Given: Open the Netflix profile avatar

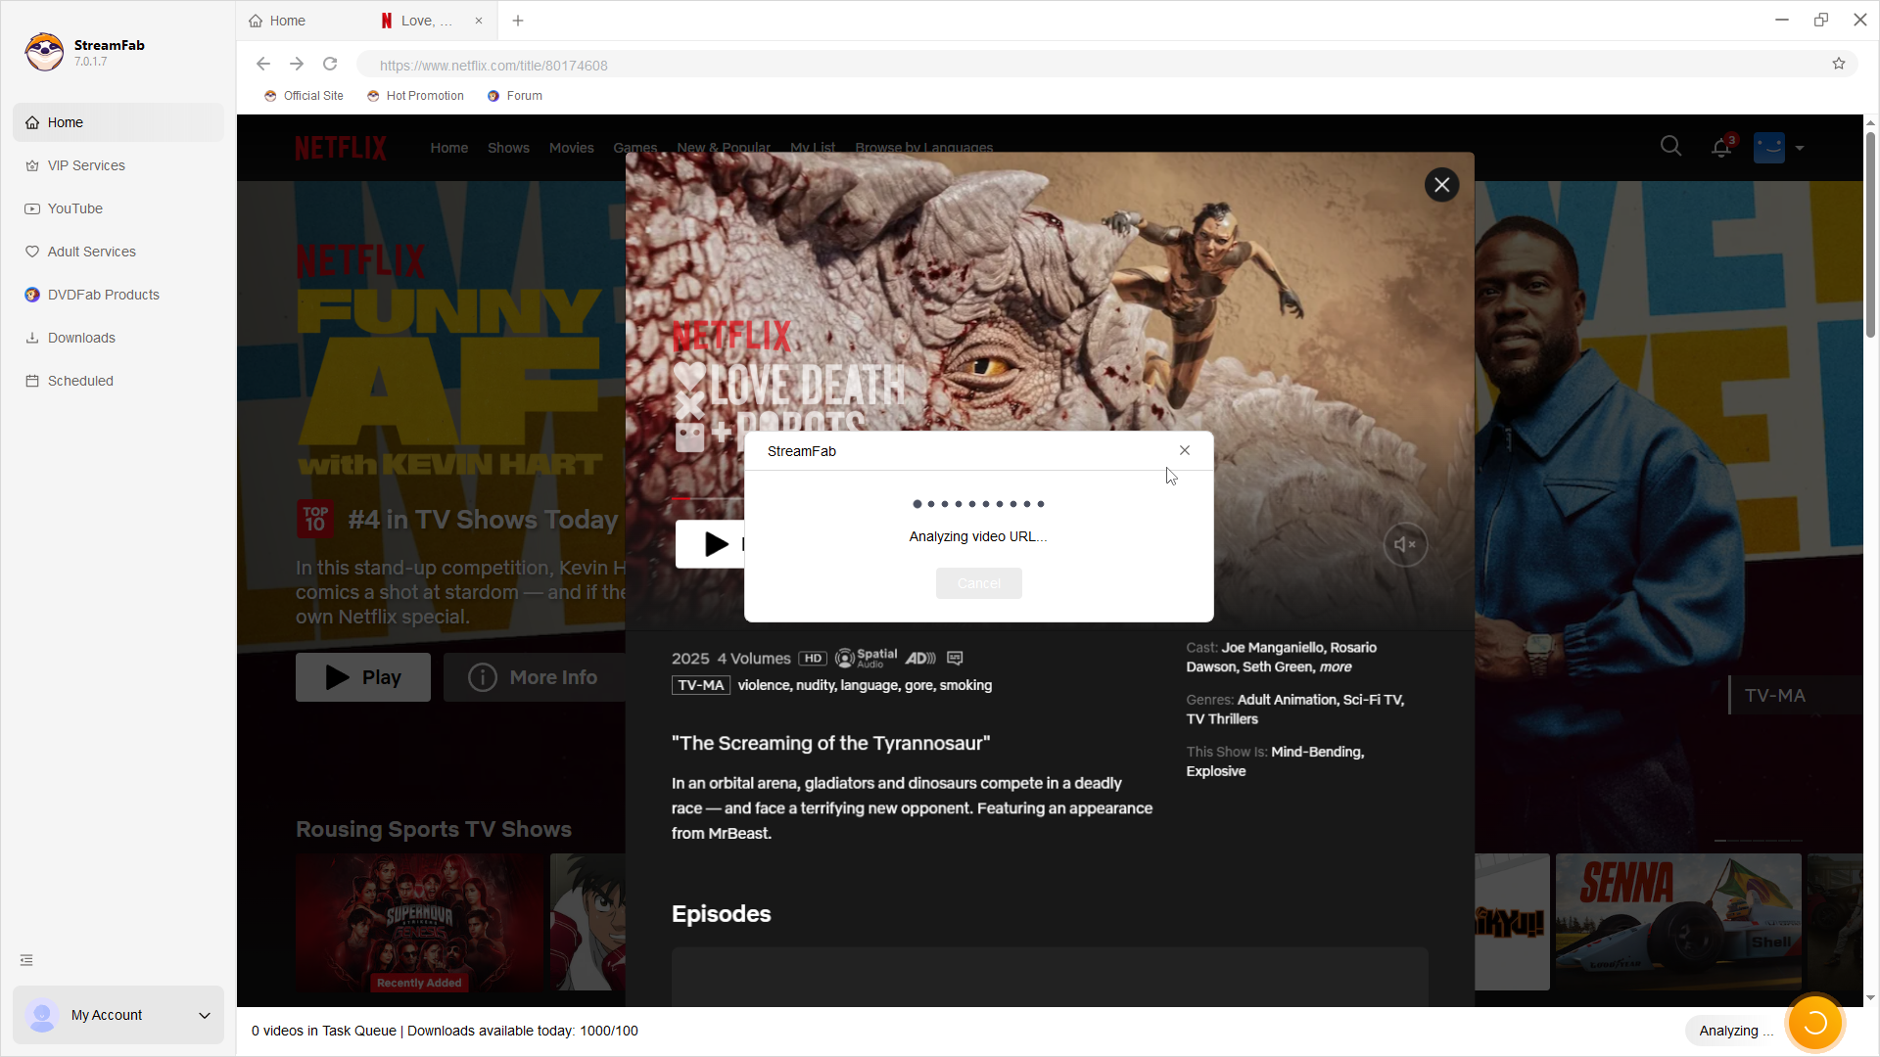Looking at the screenshot, I should click(1769, 148).
